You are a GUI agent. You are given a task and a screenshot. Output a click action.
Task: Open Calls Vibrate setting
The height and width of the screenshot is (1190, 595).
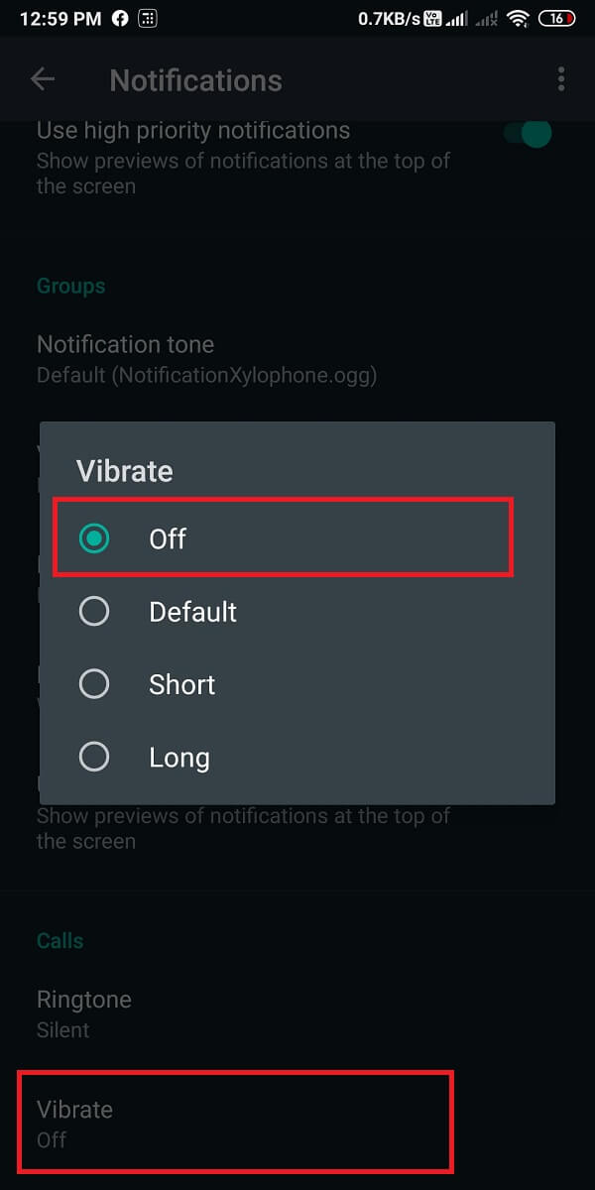point(75,1123)
